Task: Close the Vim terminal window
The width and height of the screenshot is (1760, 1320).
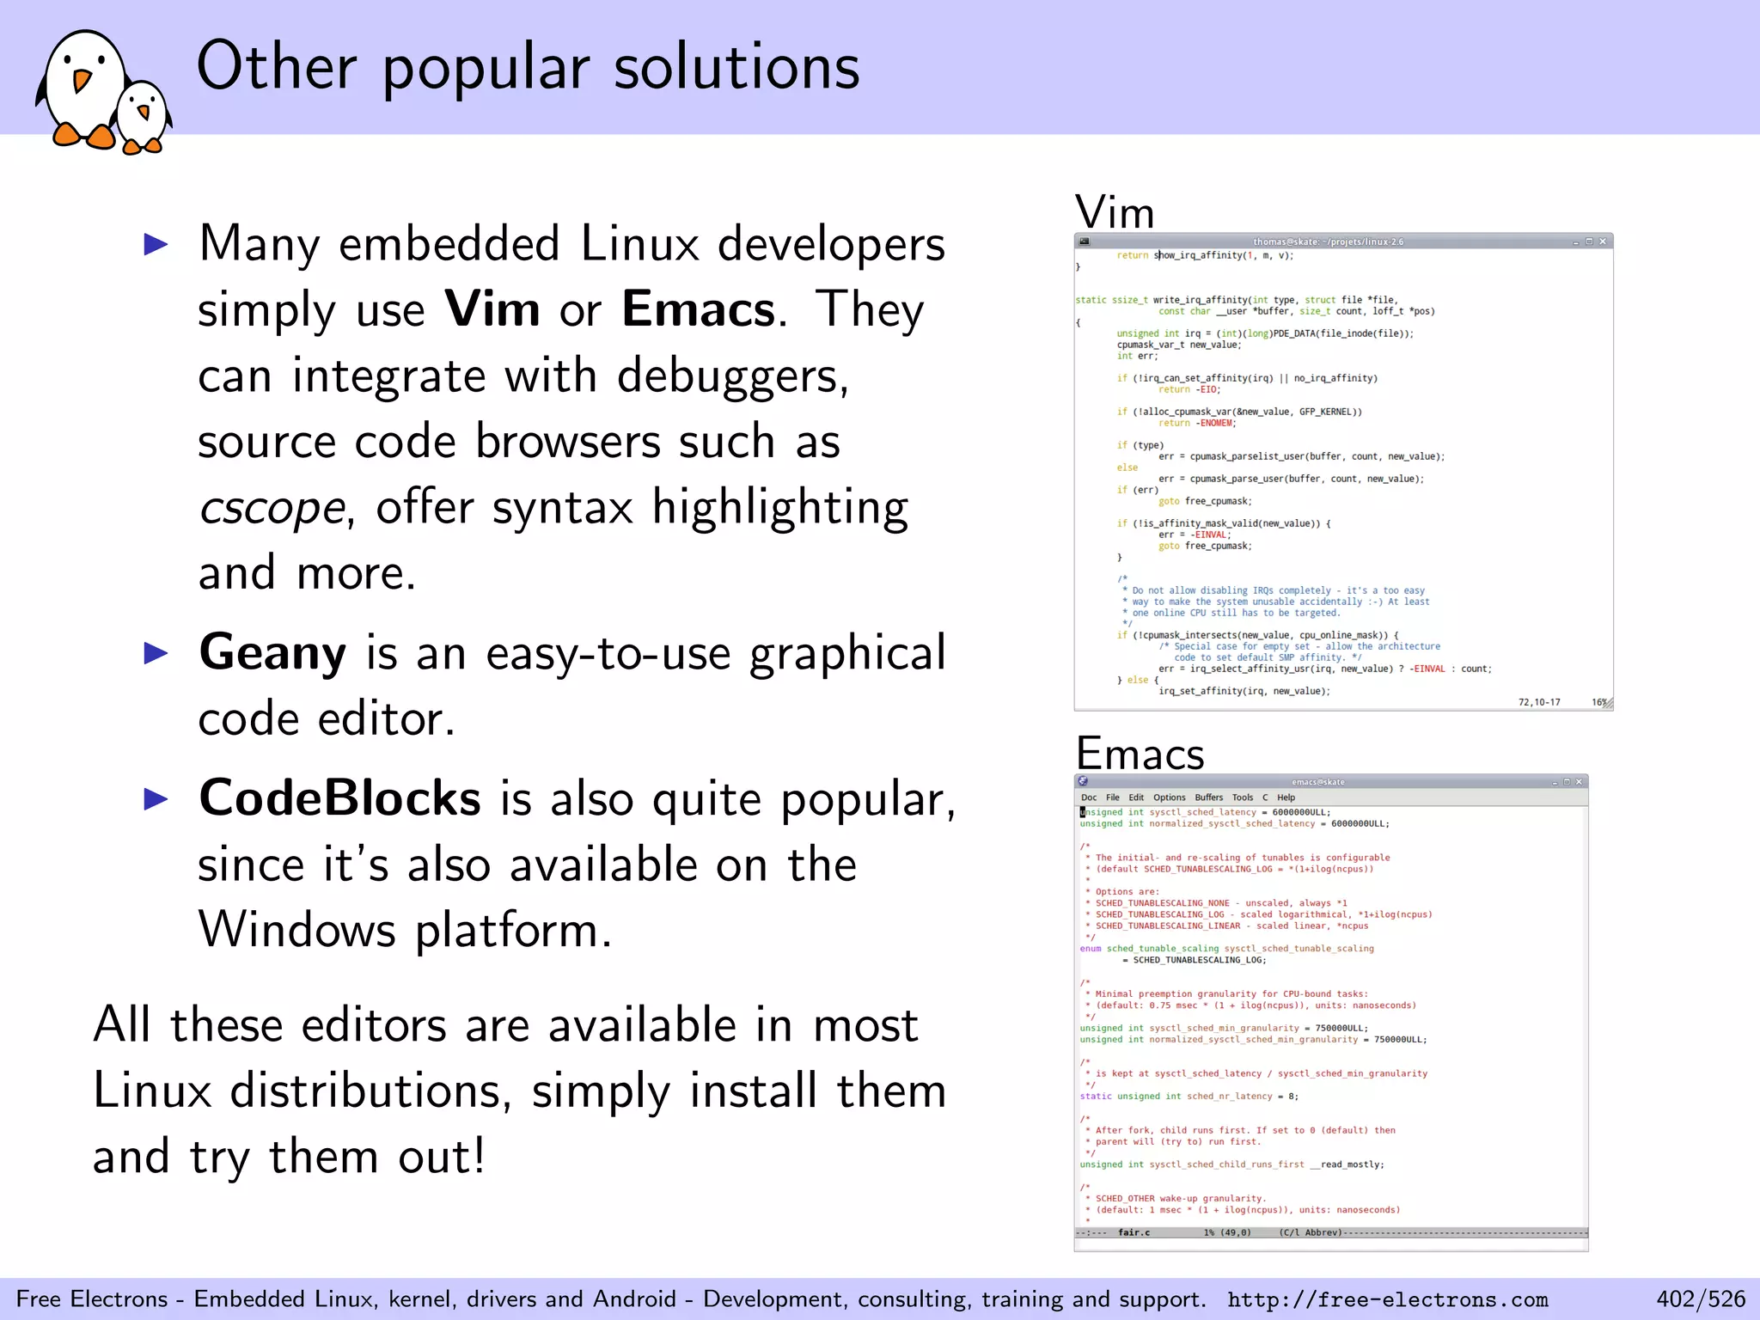Action: pos(1603,242)
